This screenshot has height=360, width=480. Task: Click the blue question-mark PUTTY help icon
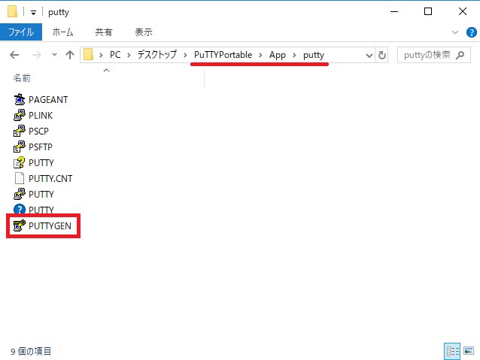pos(20,209)
